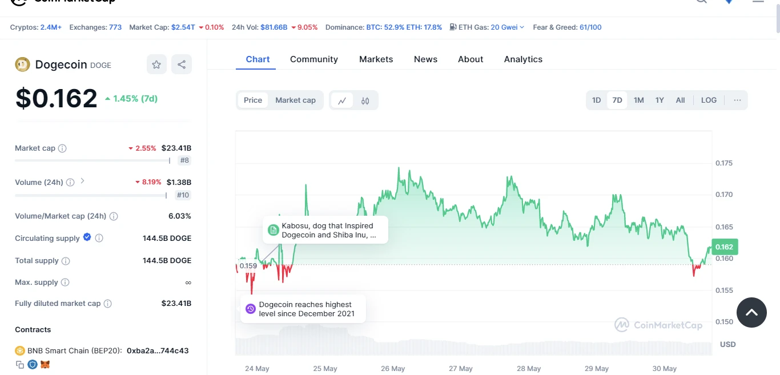Click the blue shield icon under Contracts
Screen dimensions: 780x375
click(33, 364)
